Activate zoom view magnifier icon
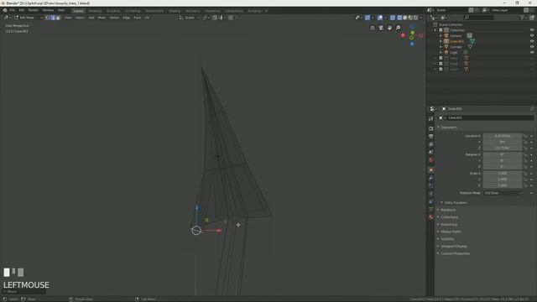Screen dimensions: 537x302 click(x=398, y=28)
